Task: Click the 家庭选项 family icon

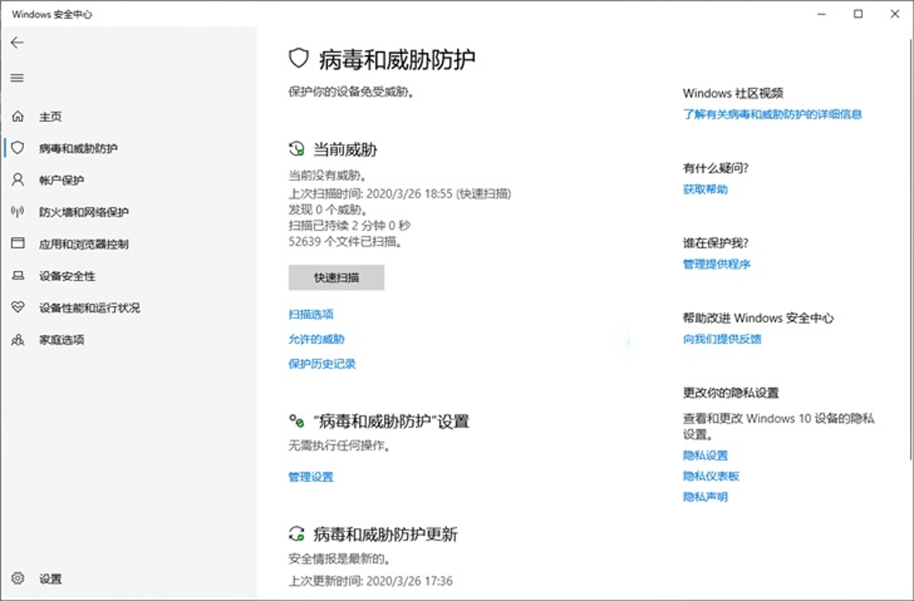Action: [x=18, y=340]
